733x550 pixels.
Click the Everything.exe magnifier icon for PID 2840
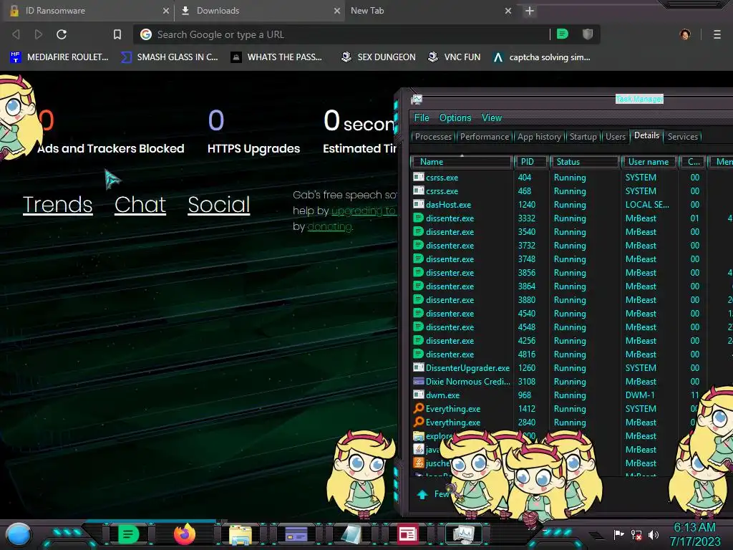(x=418, y=422)
